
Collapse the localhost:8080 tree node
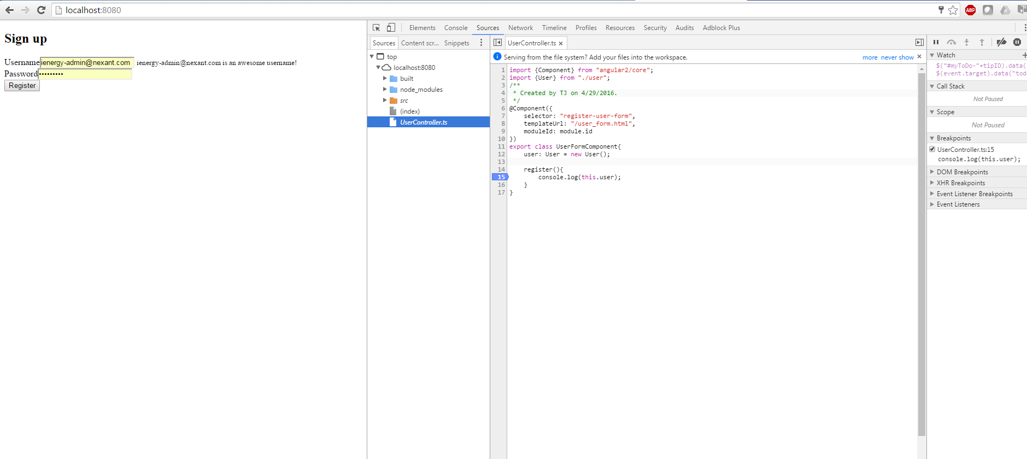click(378, 67)
